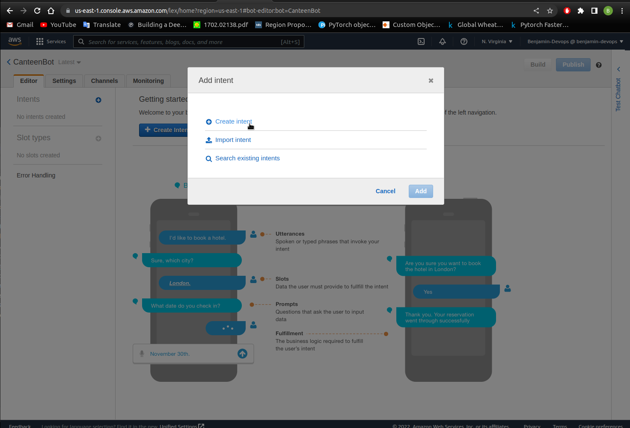Open the Terms link in the footer
This screenshot has height=428, width=630.
click(x=560, y=426)
